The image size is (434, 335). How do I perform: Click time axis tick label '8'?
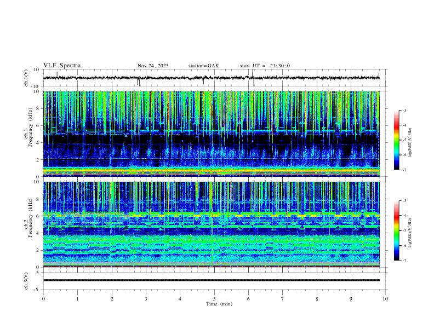pos(317,299)
